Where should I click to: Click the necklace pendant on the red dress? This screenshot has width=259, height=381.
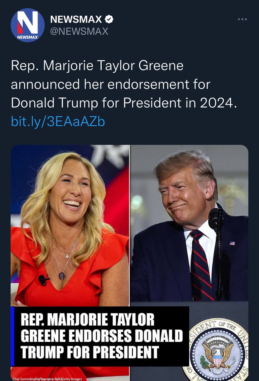click(x=62, y=275)
